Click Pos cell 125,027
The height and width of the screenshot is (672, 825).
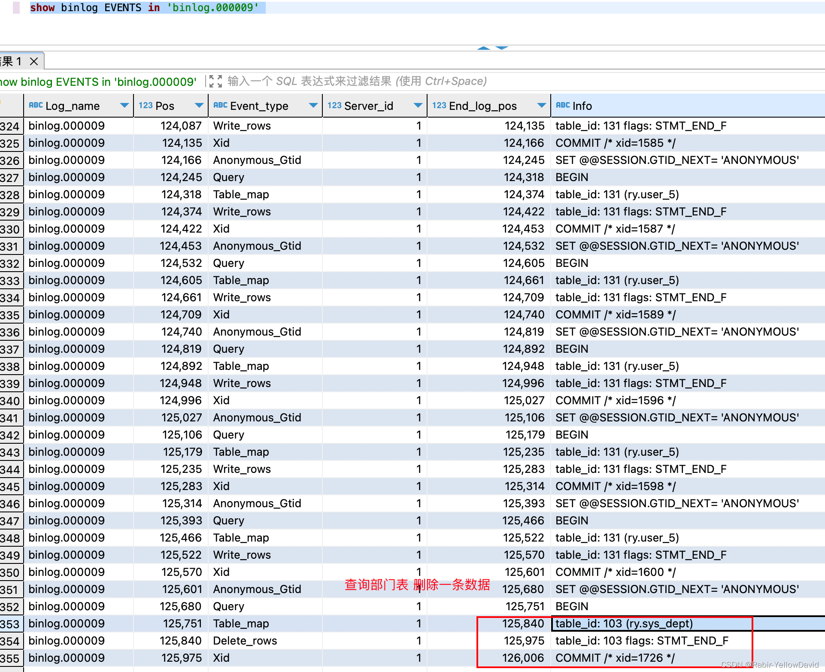pyautogui.click(x=171, y=418)
